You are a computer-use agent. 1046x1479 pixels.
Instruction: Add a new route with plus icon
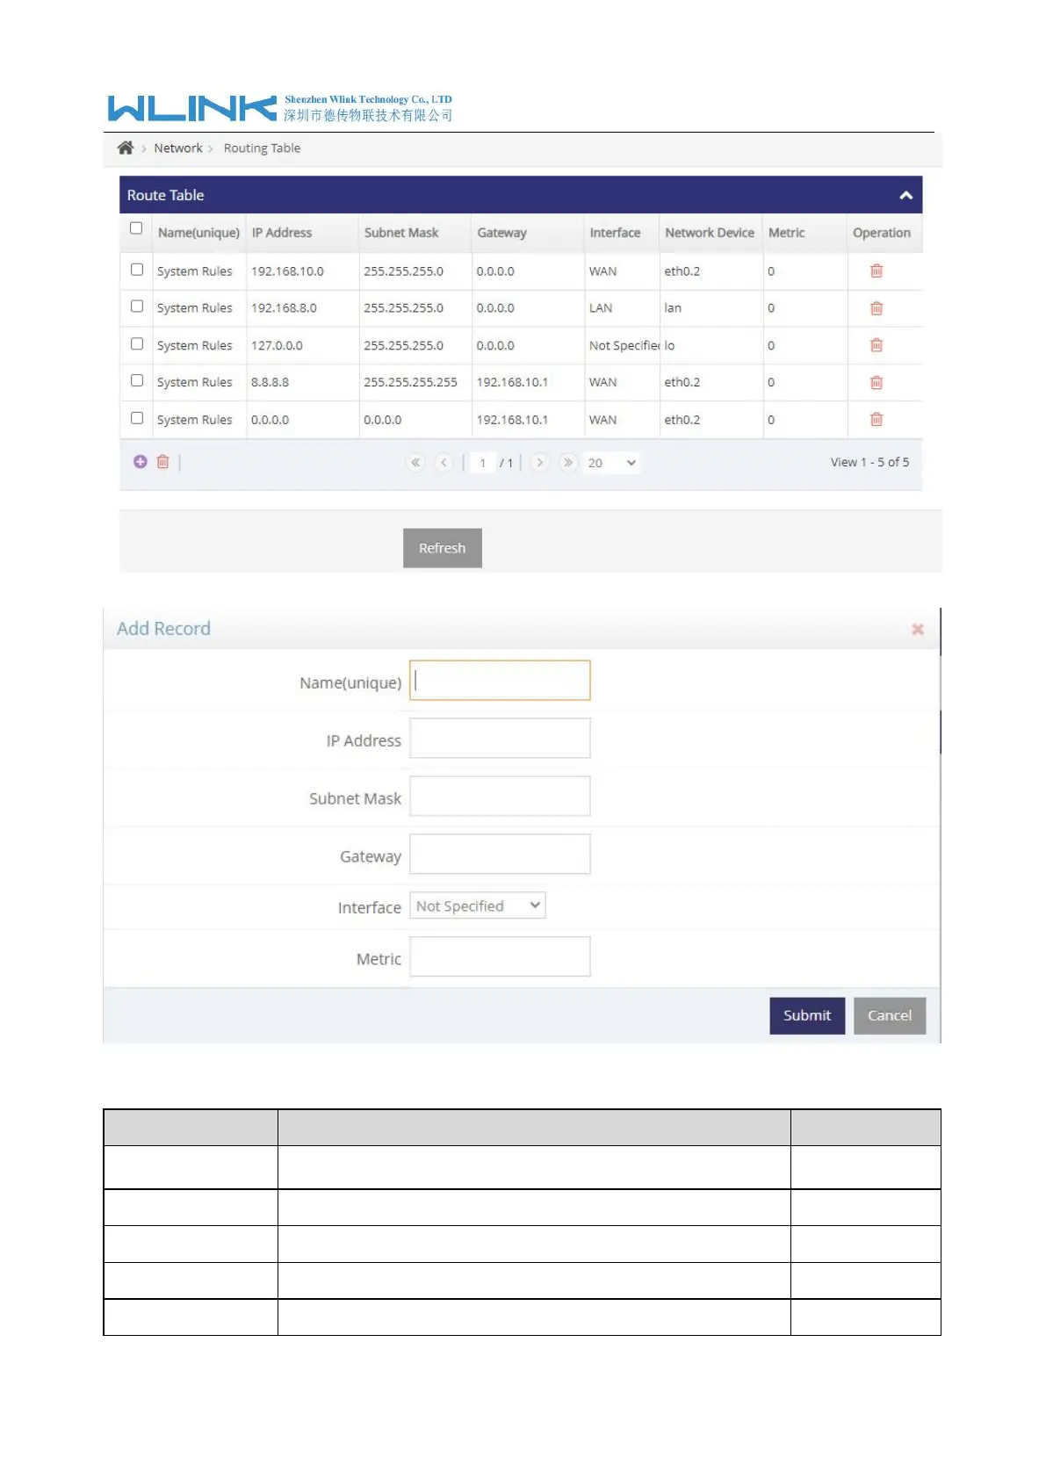[x=141, y=462]
